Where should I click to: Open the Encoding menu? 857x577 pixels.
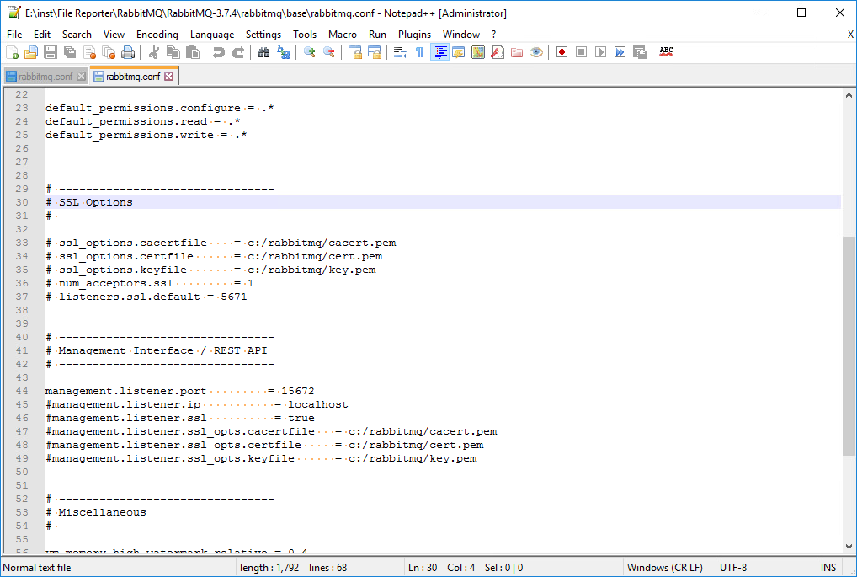click(x=157, y=35)
